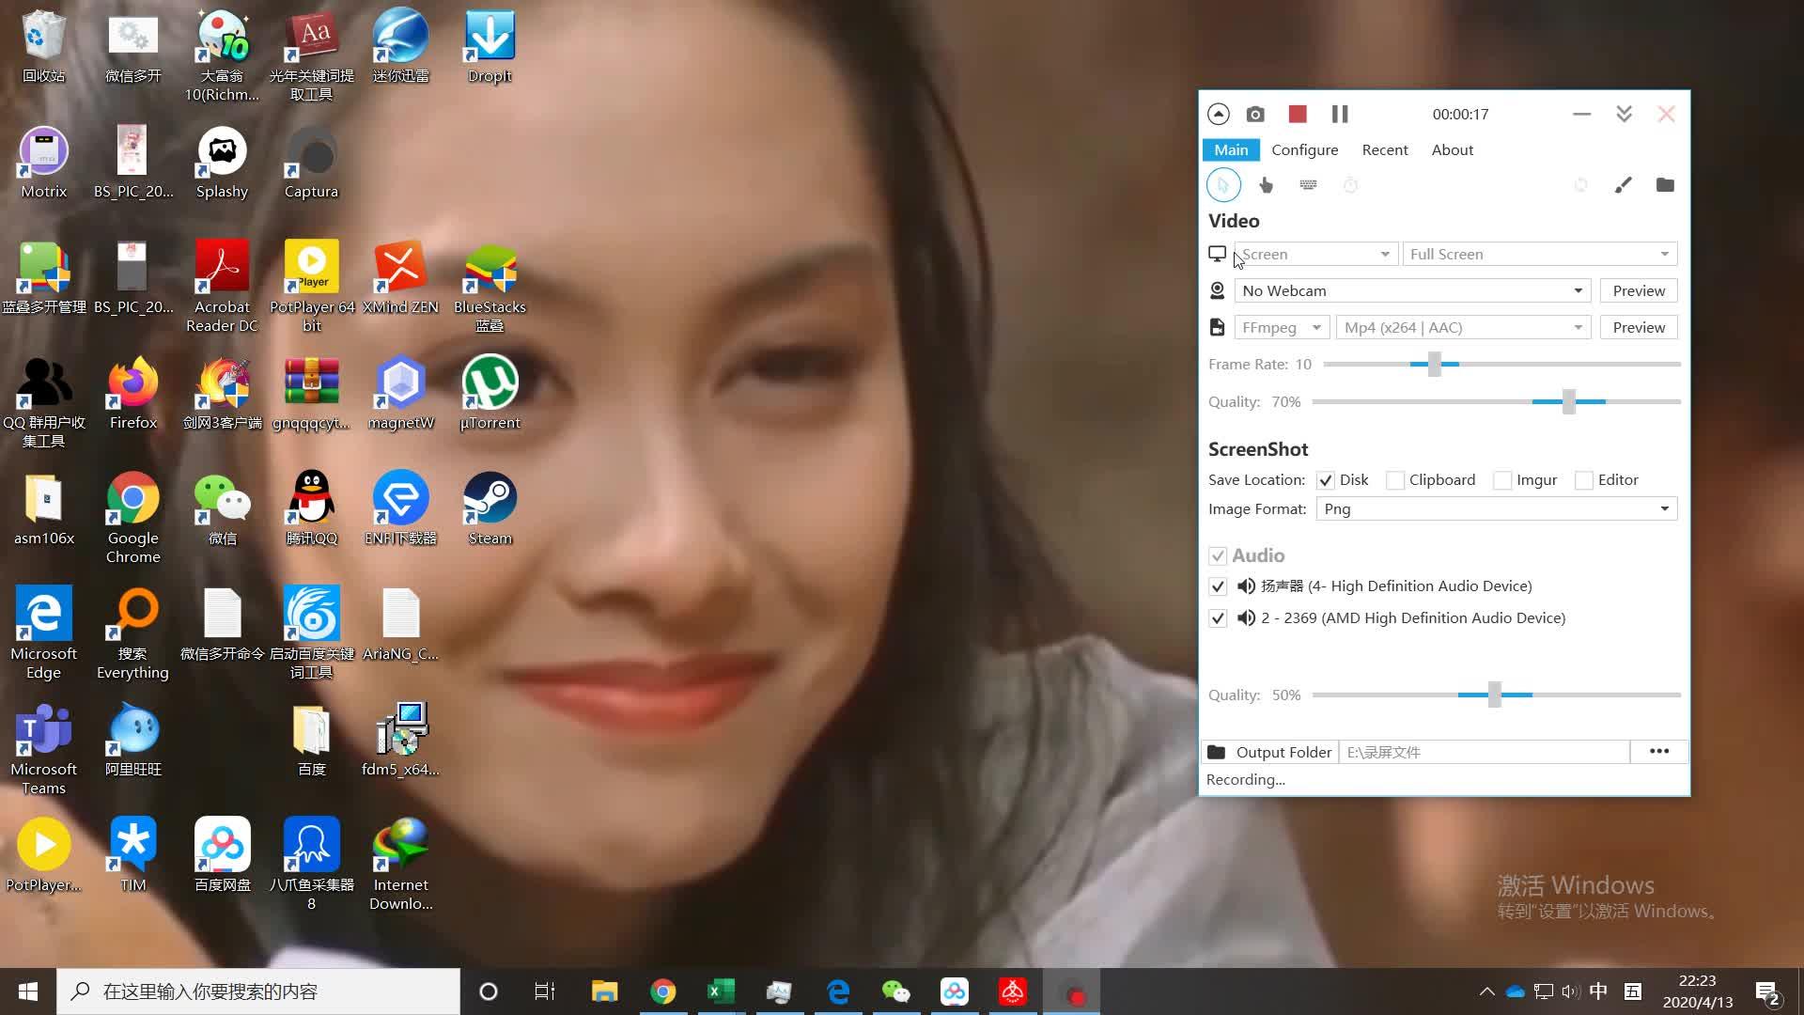Image resolution: width=1804 pixels, height=1015 pixels.
Task: Open the Full Screen capture dropdown
Action: (x=1539, y=254)
